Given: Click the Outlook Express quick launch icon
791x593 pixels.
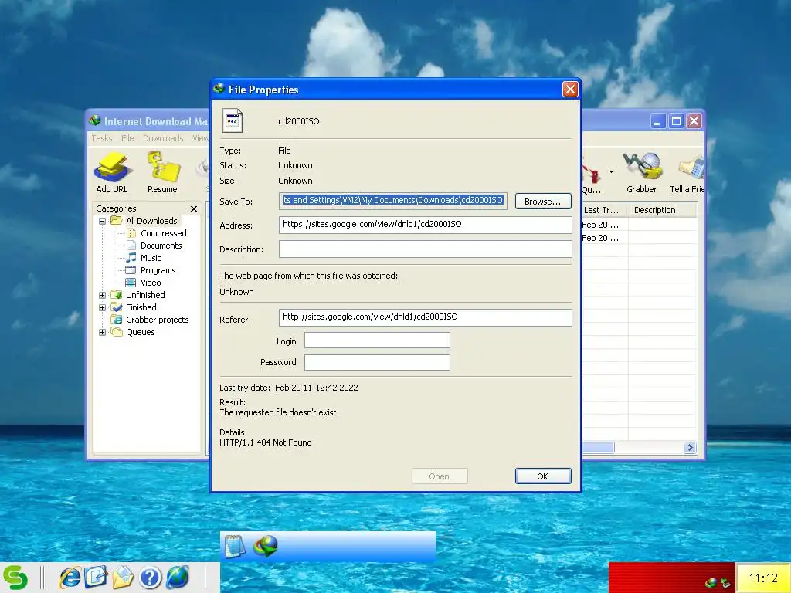Looking at the screenshot, I should [x=97, y=578].
